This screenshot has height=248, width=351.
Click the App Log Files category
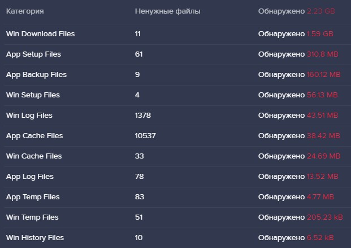(x=30, y=177)
